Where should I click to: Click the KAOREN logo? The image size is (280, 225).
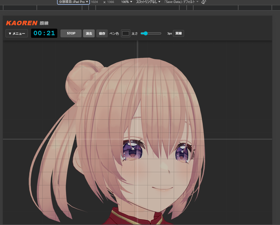coord(22,23)
